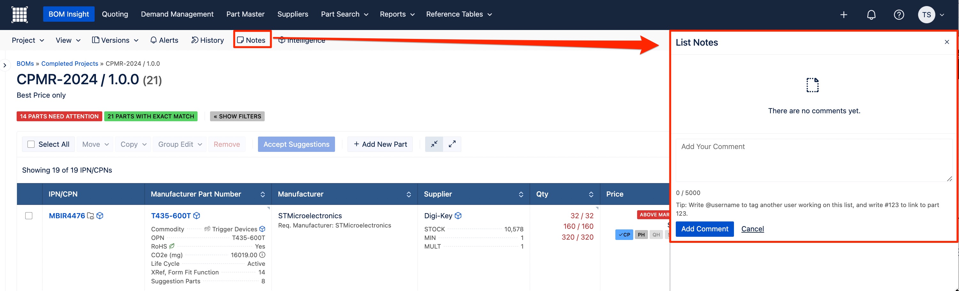Sort by Manufacturer Part Number column
Image resolution: width=959 pixels, height=291 pixels.
coord(262,194)
